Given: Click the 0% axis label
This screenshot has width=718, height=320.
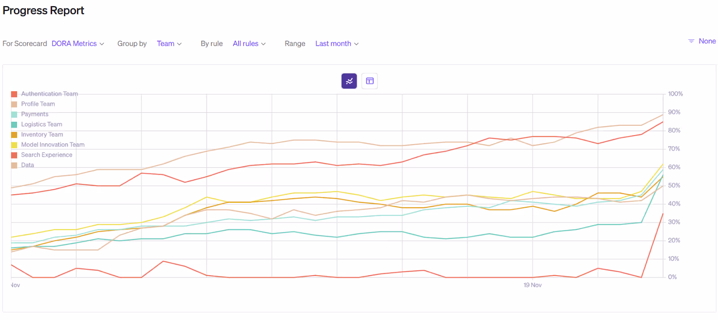Looking at the screenshot, I should (672, 277).
